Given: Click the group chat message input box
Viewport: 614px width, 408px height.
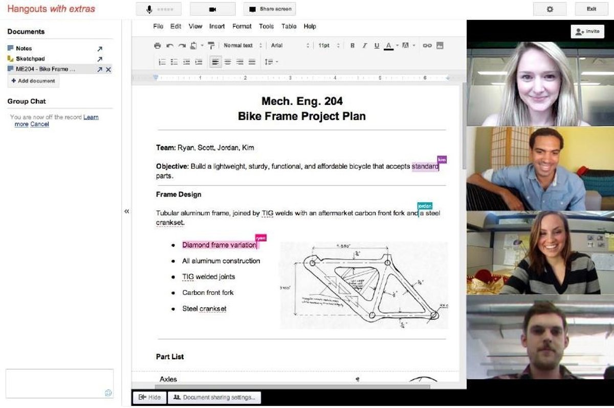Looking at the screenshot, I should pyautogui.click(x=52, y=383).
